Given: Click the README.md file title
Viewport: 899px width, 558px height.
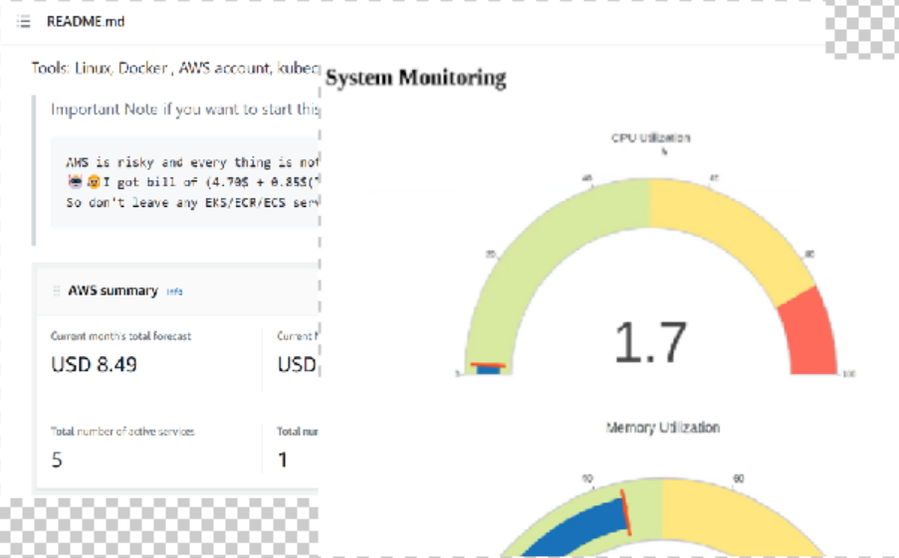Looking at the screenshot, I should click(x=86, y=22).
